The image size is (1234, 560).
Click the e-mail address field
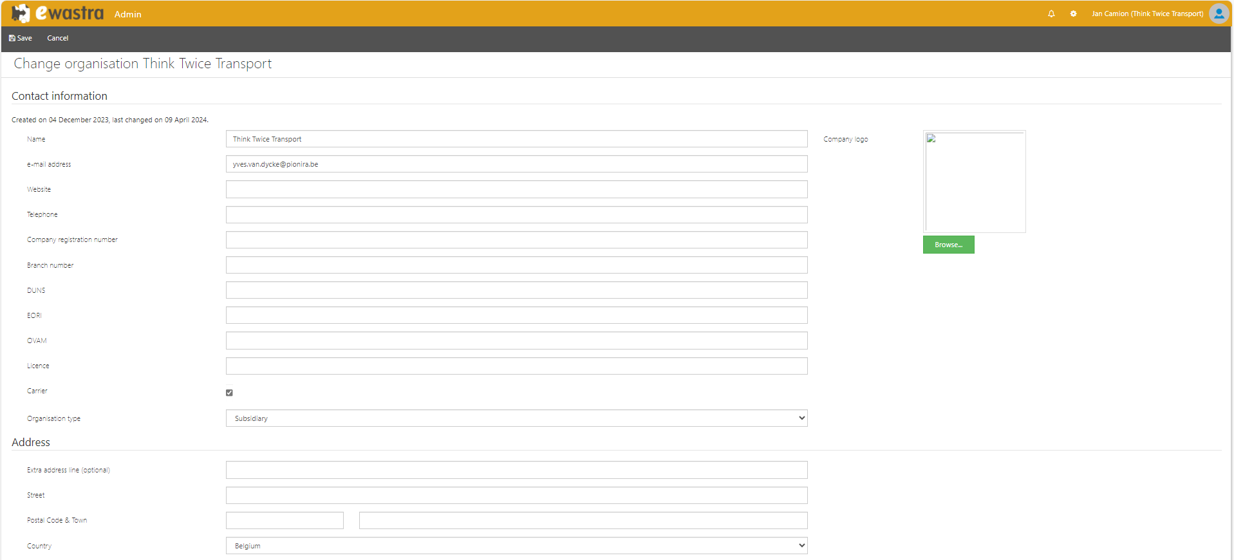point(516,164)
